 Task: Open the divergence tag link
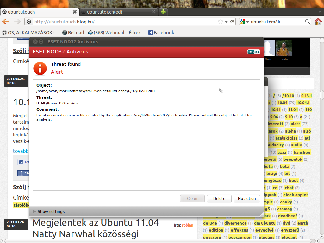(235, 223)
